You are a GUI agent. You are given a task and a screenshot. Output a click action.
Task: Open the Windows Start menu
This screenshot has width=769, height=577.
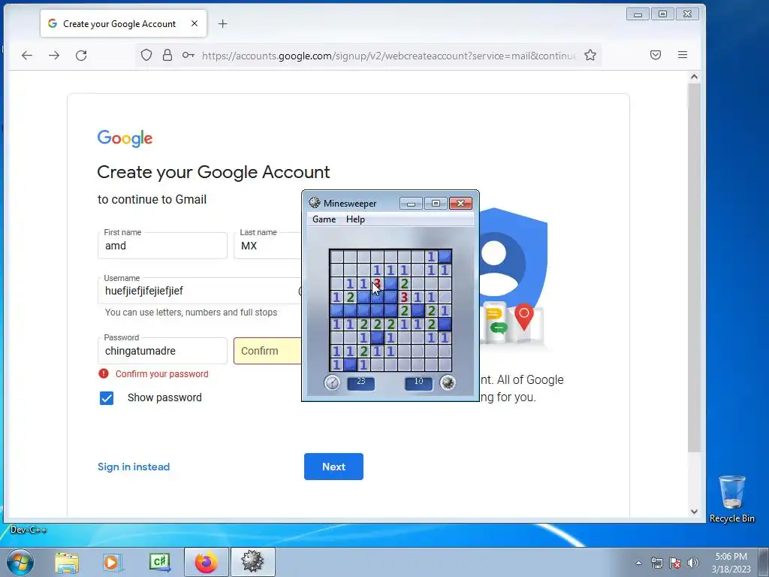click(20, 562)
